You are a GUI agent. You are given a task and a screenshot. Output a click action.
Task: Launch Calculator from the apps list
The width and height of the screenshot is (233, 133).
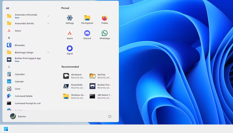pyautogui.click(x=19, y=74)
